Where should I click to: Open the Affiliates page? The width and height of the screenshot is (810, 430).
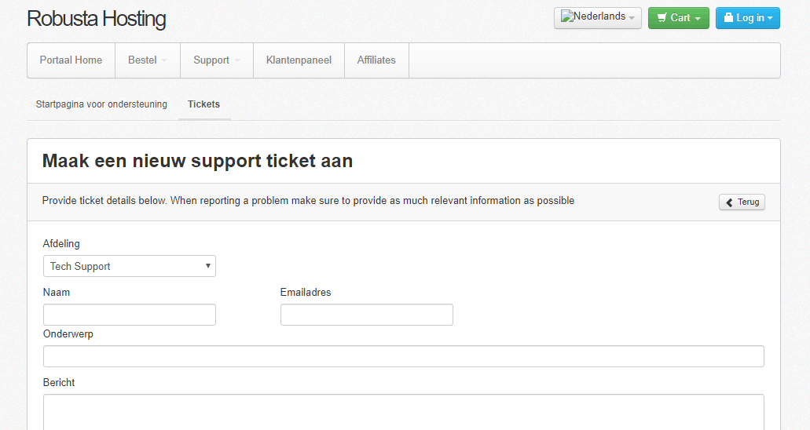coord(376,60)
